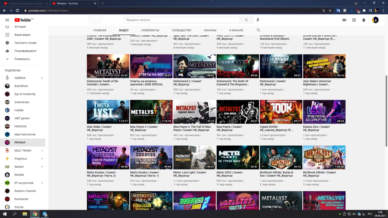Open a new browser tab

point(103,3)
